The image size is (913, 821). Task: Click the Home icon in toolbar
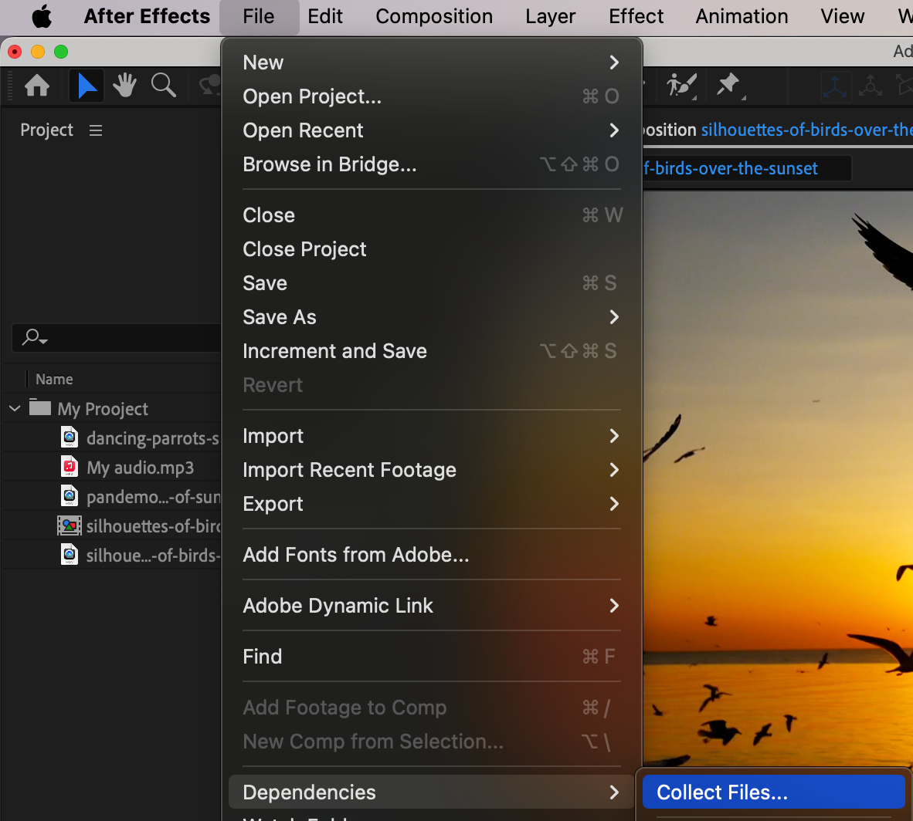(36, 86)
